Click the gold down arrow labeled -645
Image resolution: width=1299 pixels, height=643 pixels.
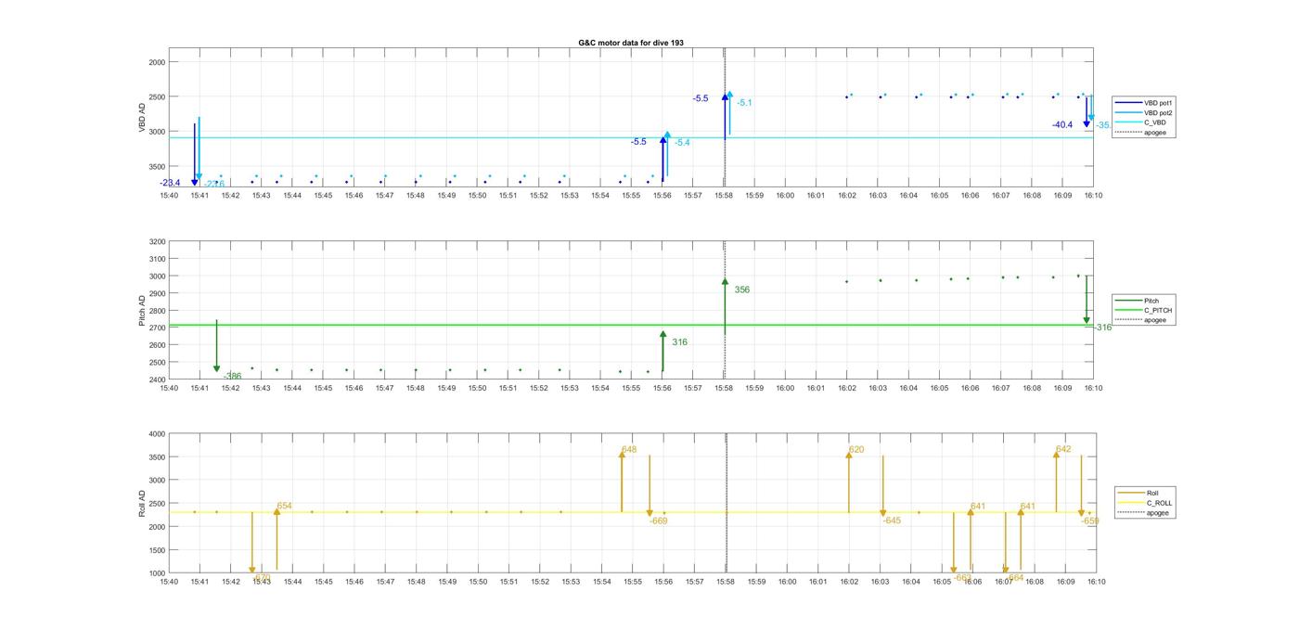(x=882, y=486)
